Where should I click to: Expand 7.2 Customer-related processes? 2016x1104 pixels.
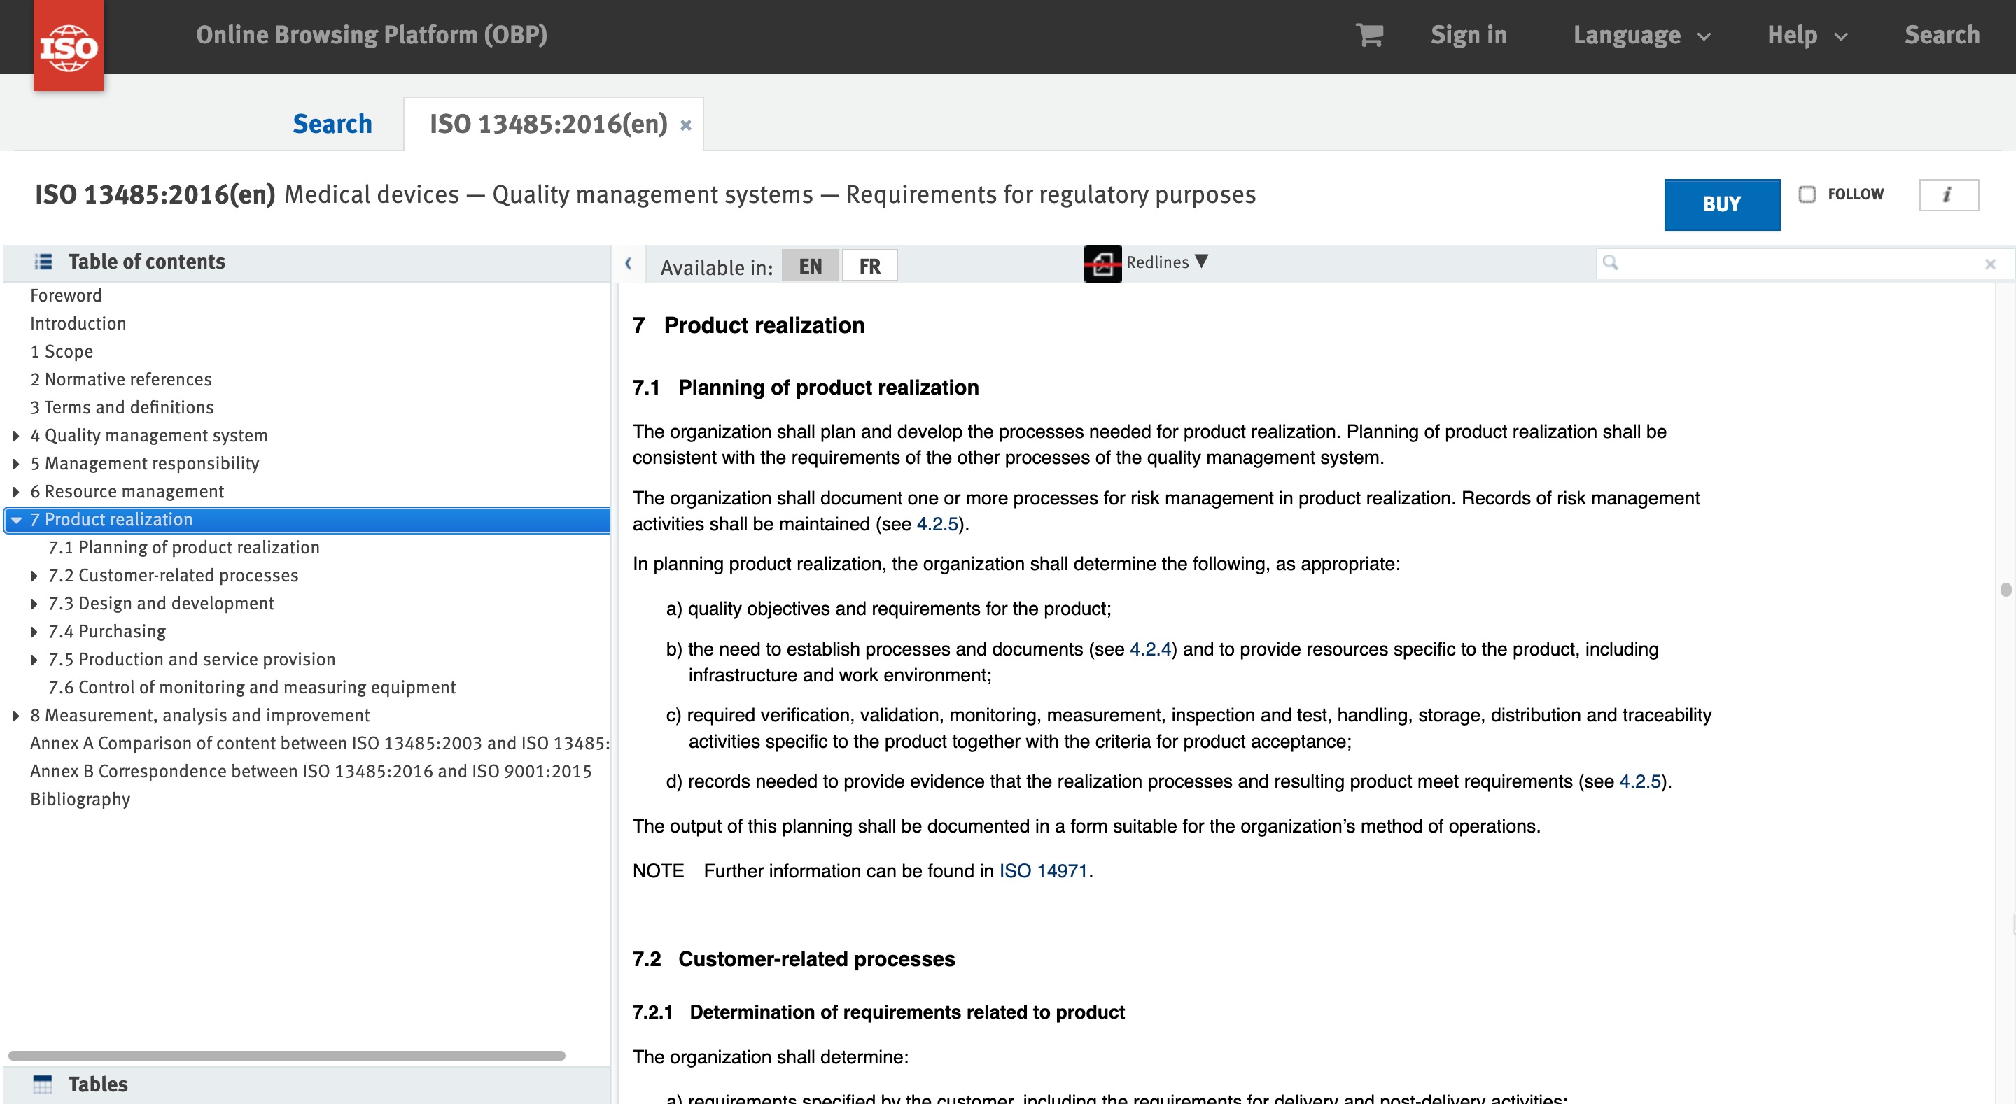click(x=34, y=576)
